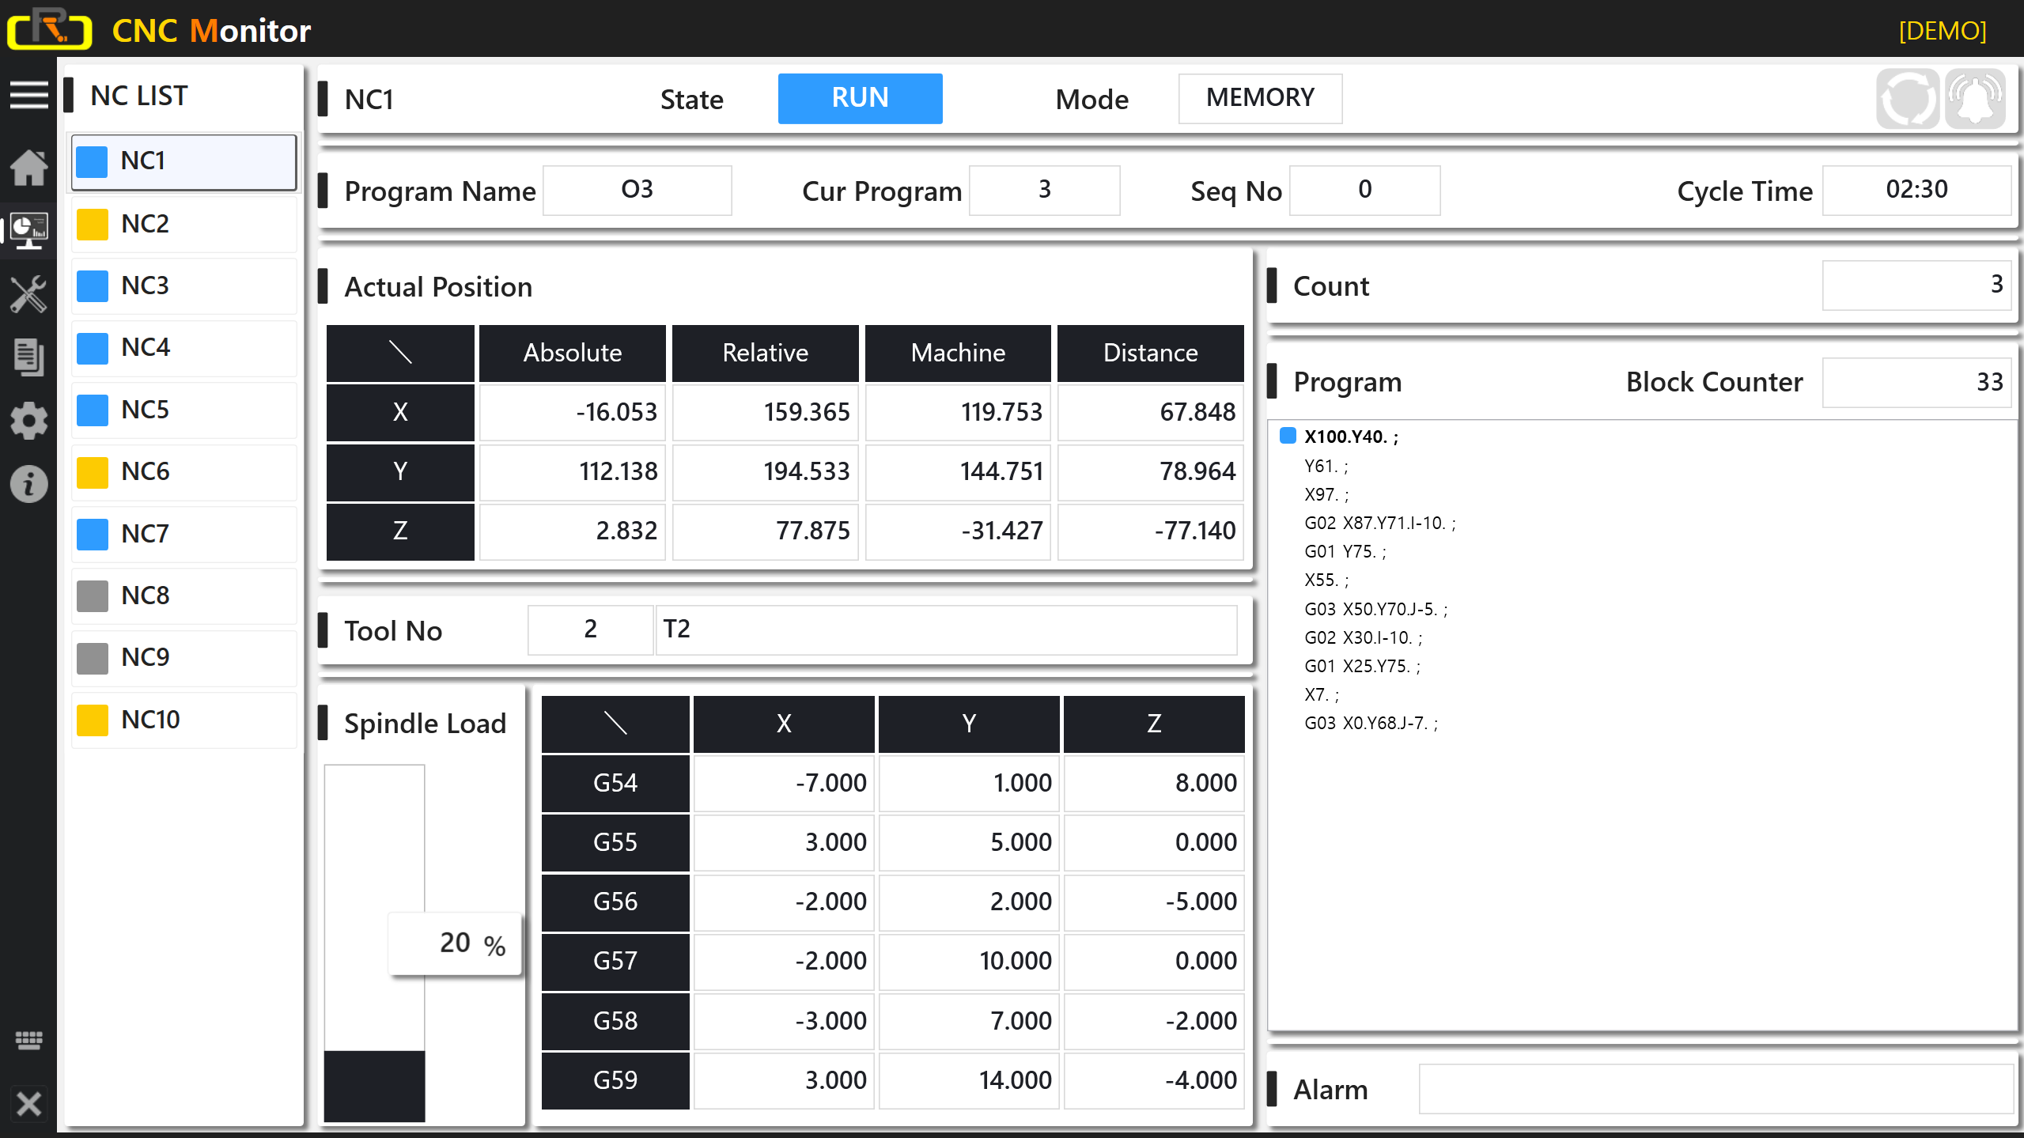Select NC6 in the NC list
Image resolution: width=2024 pixels, height=1138 pixels.
(x=184, y=471)
